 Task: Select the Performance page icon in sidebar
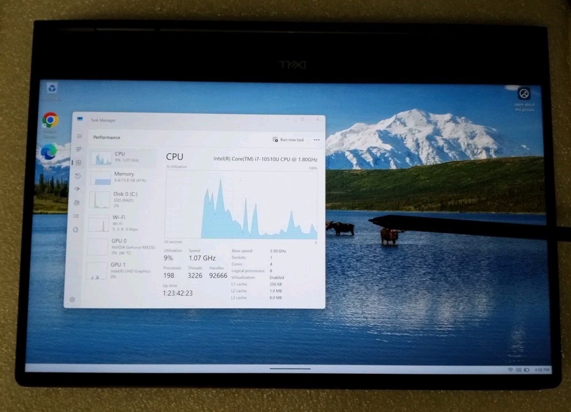pos(79,163)
